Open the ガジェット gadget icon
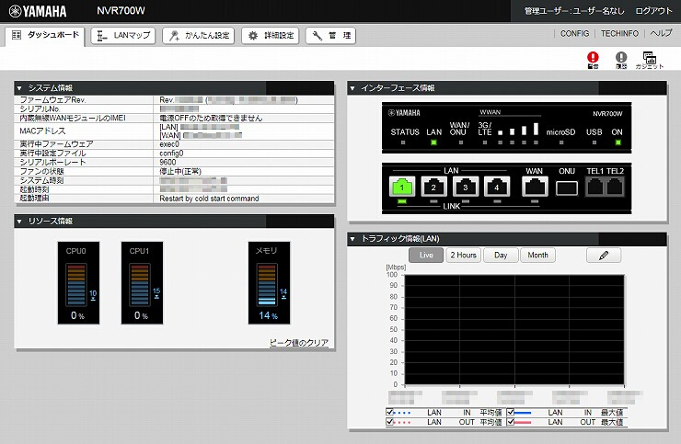The image size is (681, 444). point(650,60)
